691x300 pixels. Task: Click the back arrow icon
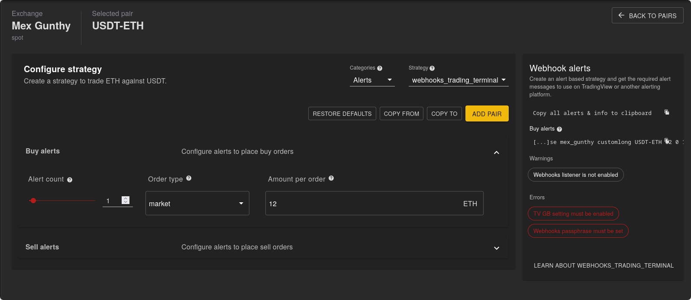(x=621, y=15)
